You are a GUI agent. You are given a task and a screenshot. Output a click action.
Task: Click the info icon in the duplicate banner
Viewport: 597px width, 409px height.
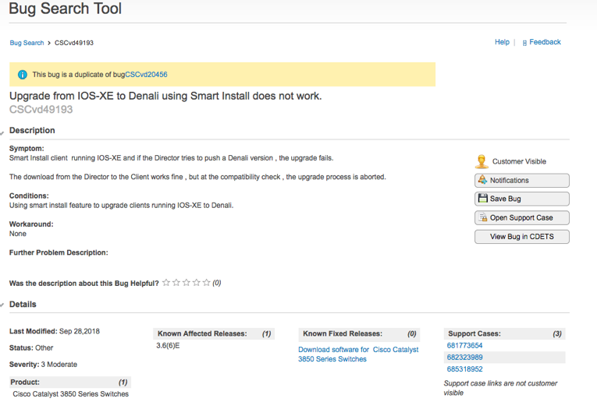(23, 75)
